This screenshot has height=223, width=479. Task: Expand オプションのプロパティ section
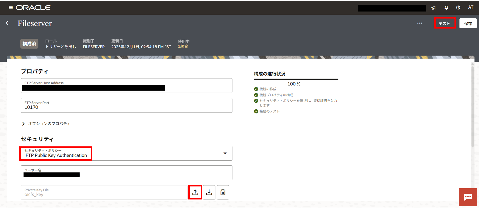tap(46, 124)
